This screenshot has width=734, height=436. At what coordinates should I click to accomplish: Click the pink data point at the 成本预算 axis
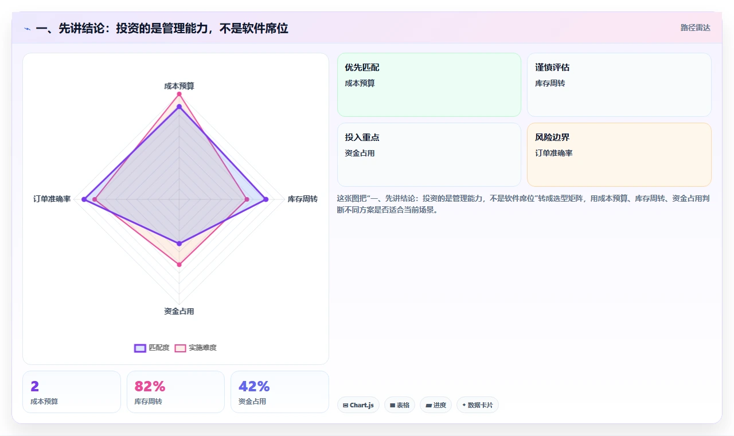(179, 94)
